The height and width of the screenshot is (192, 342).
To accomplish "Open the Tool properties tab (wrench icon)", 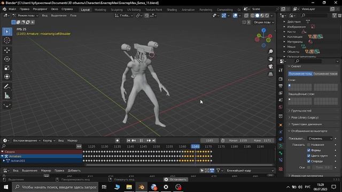I will [x=281, y=70].
